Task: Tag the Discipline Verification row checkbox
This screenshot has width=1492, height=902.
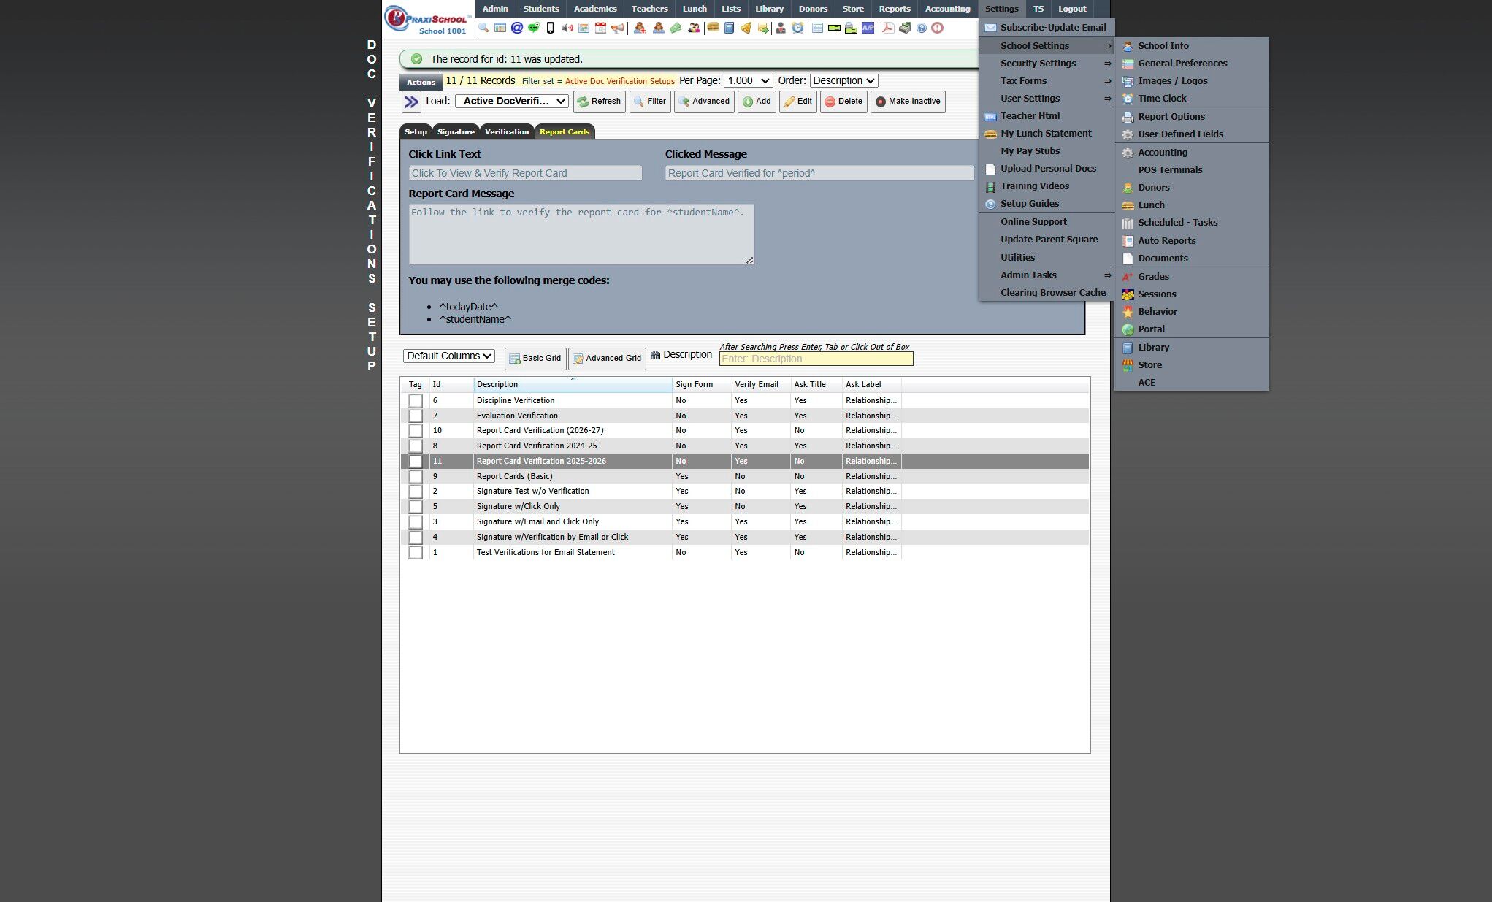Action: pos(416,401)
